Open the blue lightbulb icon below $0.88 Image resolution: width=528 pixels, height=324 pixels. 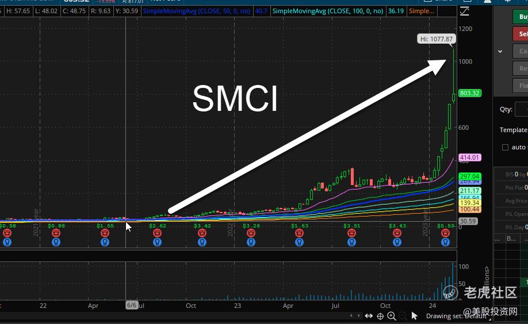tap(56, 242)
